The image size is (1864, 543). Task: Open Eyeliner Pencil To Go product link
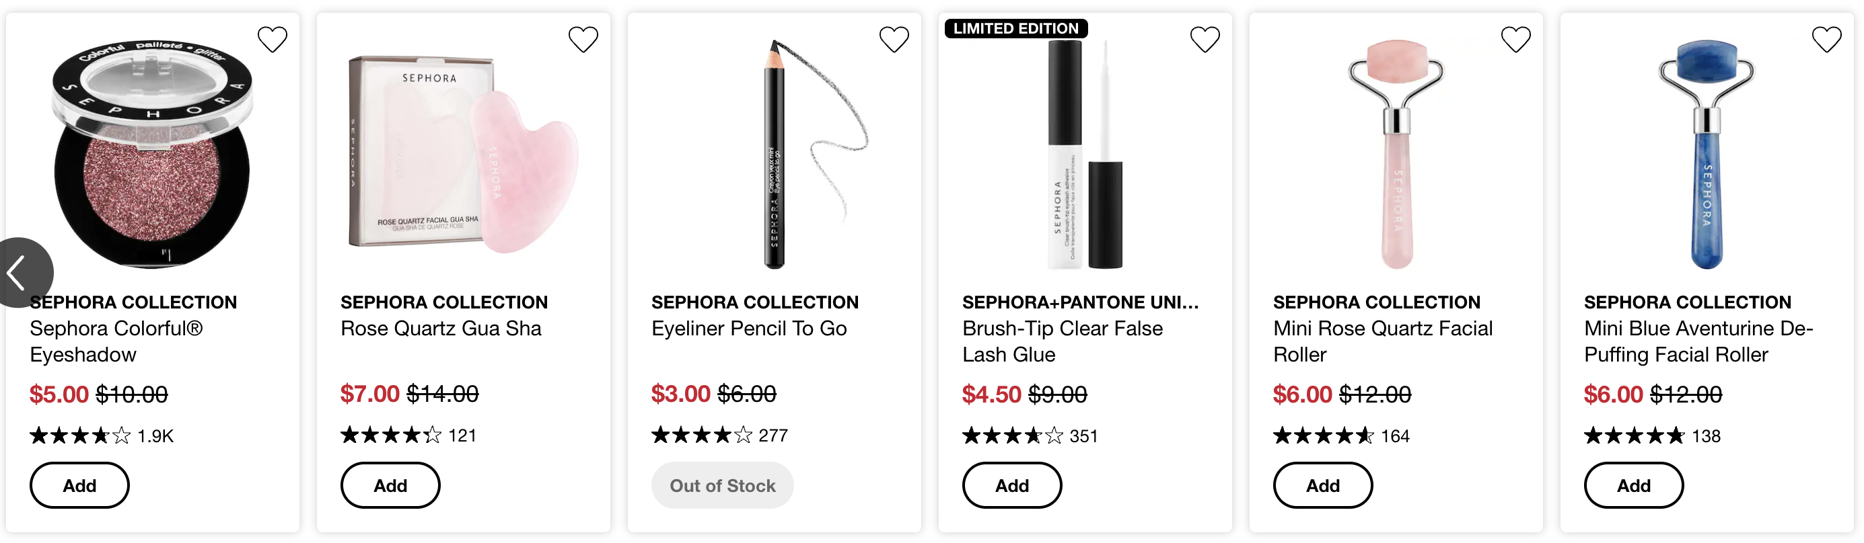[x=750, y=329]
